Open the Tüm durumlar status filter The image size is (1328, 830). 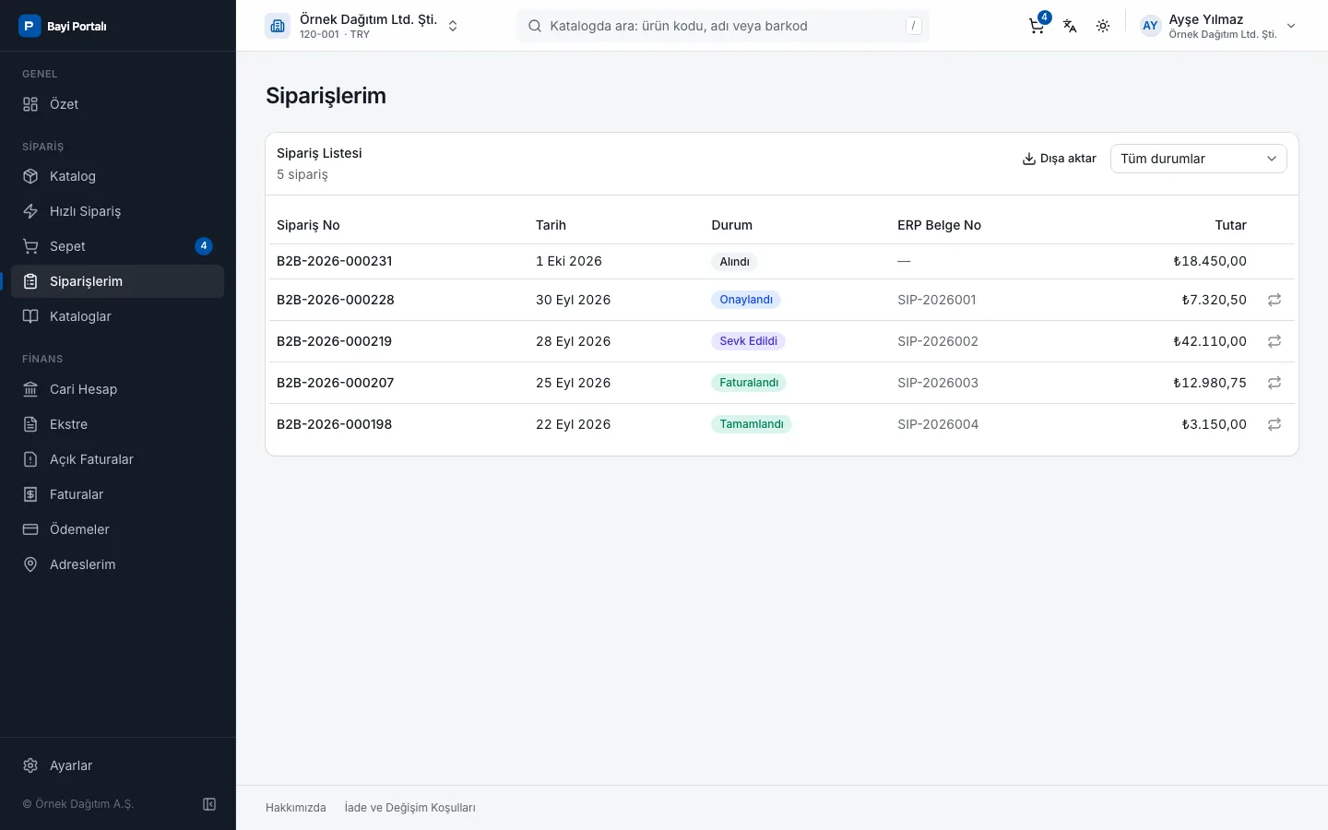(x=1198, y=159)
